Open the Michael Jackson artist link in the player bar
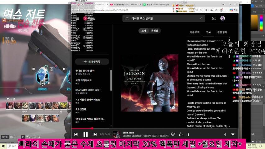 pyautogui.click(x=132, y=136)
